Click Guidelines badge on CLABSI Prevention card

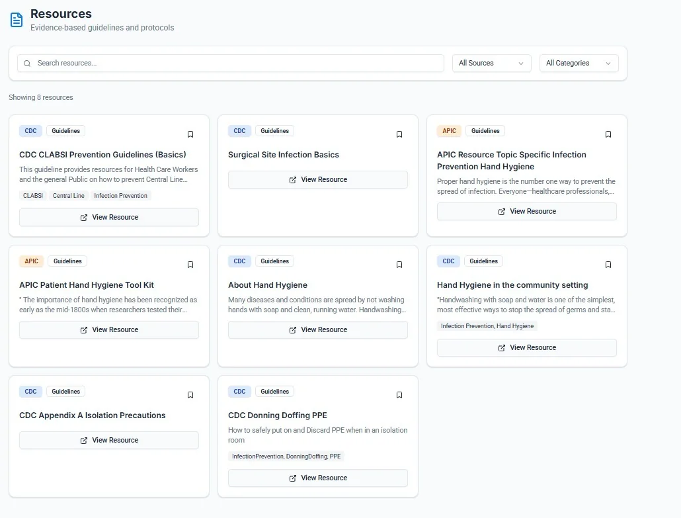coord(66,131)
